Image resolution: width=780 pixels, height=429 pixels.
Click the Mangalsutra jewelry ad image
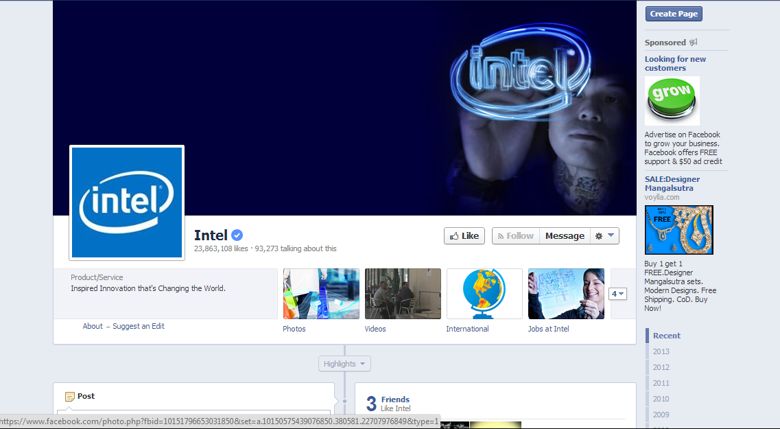coord(679,230)
